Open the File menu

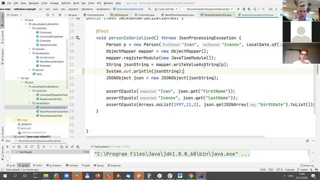click(9, 3)
